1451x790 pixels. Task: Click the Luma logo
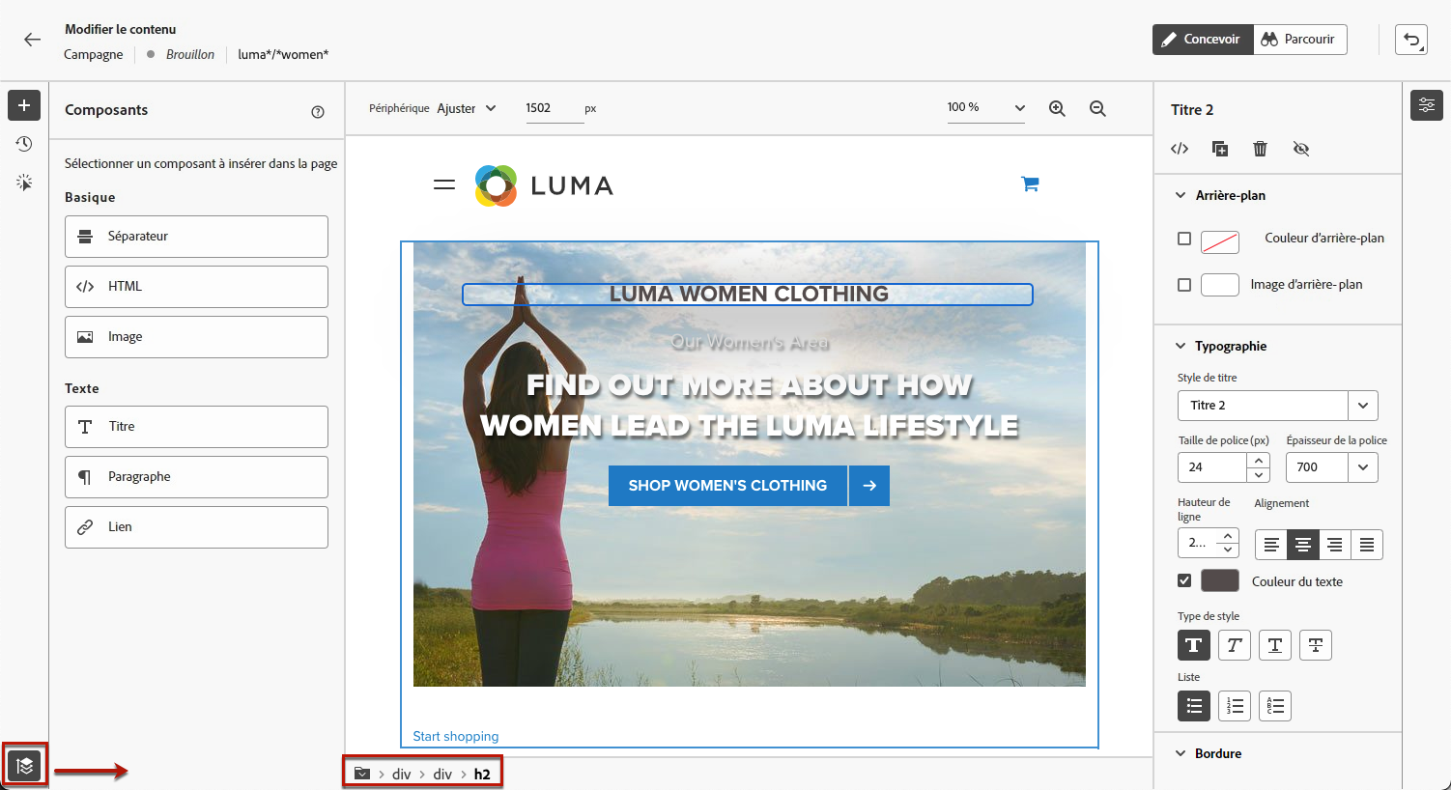[544, 185]
